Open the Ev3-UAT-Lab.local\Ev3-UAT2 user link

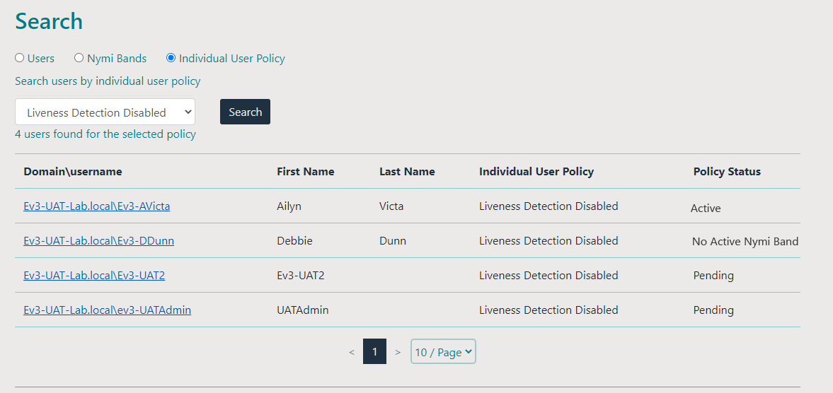coord(94,276)
